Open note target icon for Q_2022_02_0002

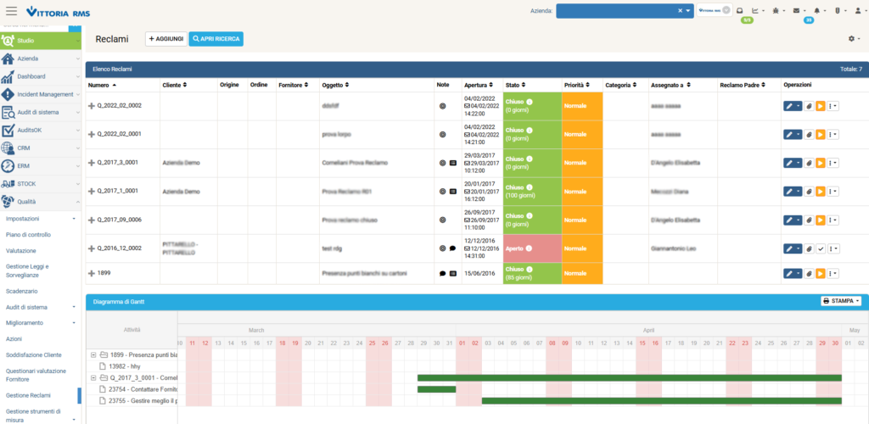[x=442, y=106]
